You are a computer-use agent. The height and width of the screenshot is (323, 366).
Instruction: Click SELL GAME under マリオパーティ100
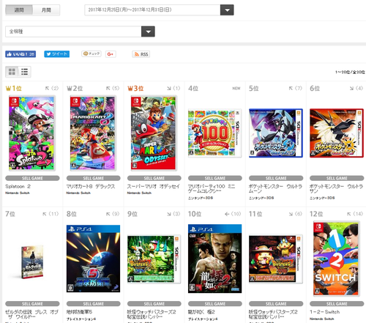[215, 178]
